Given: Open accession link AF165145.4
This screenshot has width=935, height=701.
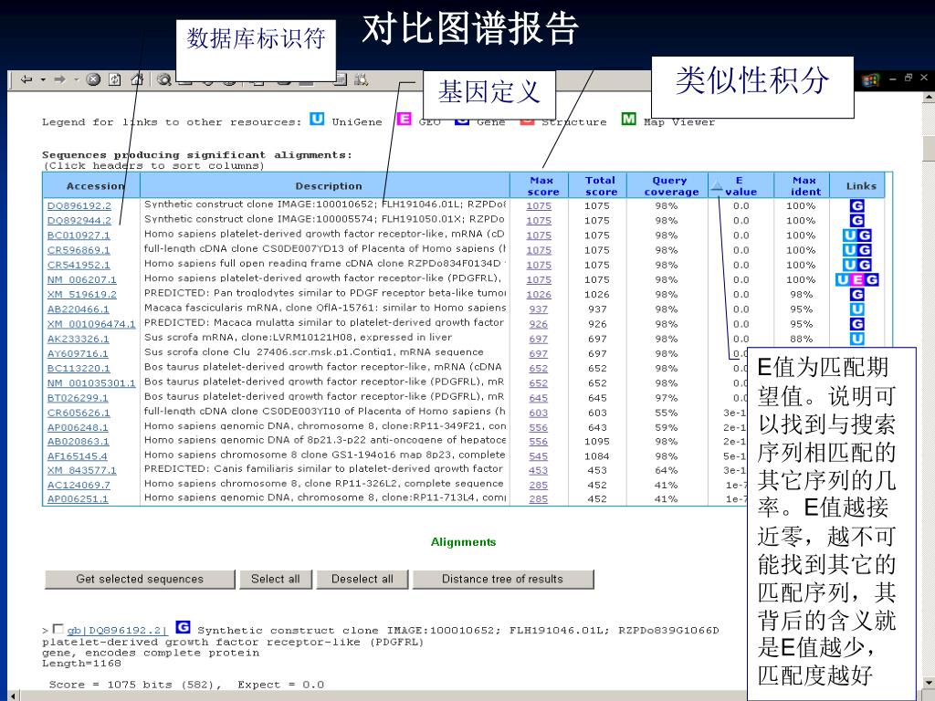Looking at the screenshot, I should [x=78, y=456].
